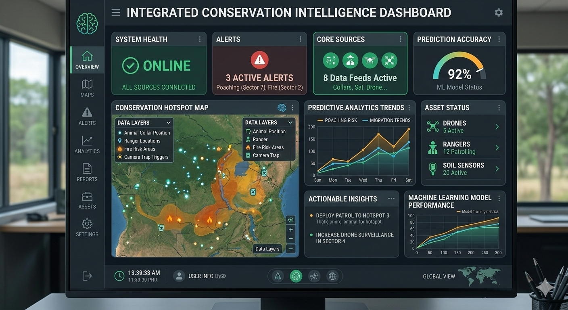Viewport: 568px width, 310px height.
Task: Toggle Fire Risk Areas layer in left legend
Action: [139, 149]
